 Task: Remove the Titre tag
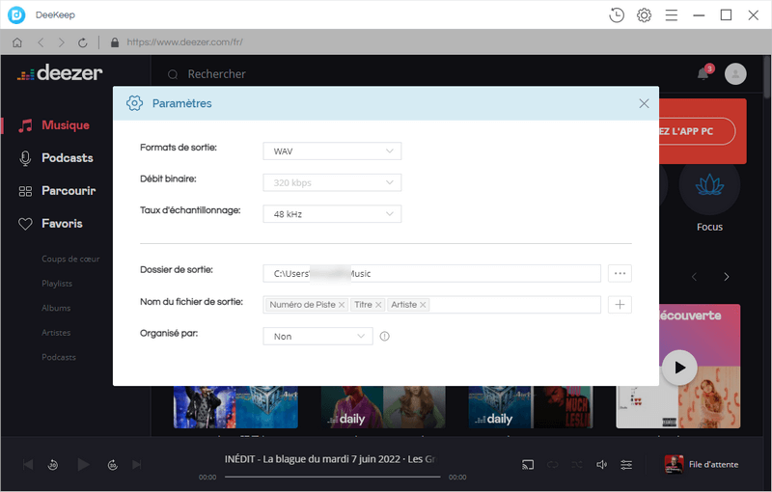[378, 305]
